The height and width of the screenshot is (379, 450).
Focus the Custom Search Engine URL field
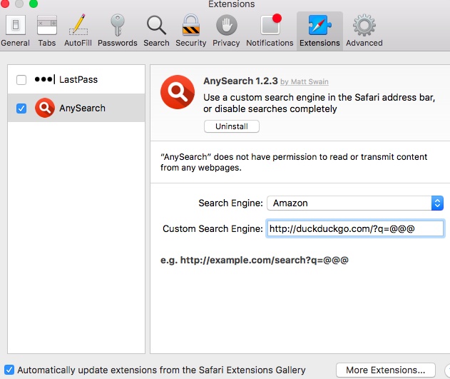[x=355, y=228]
